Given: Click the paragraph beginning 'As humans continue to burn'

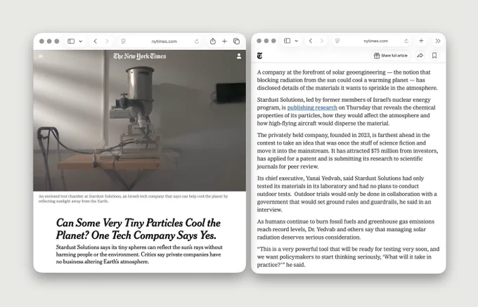Looking at the screenshot, I should (346, 229).
